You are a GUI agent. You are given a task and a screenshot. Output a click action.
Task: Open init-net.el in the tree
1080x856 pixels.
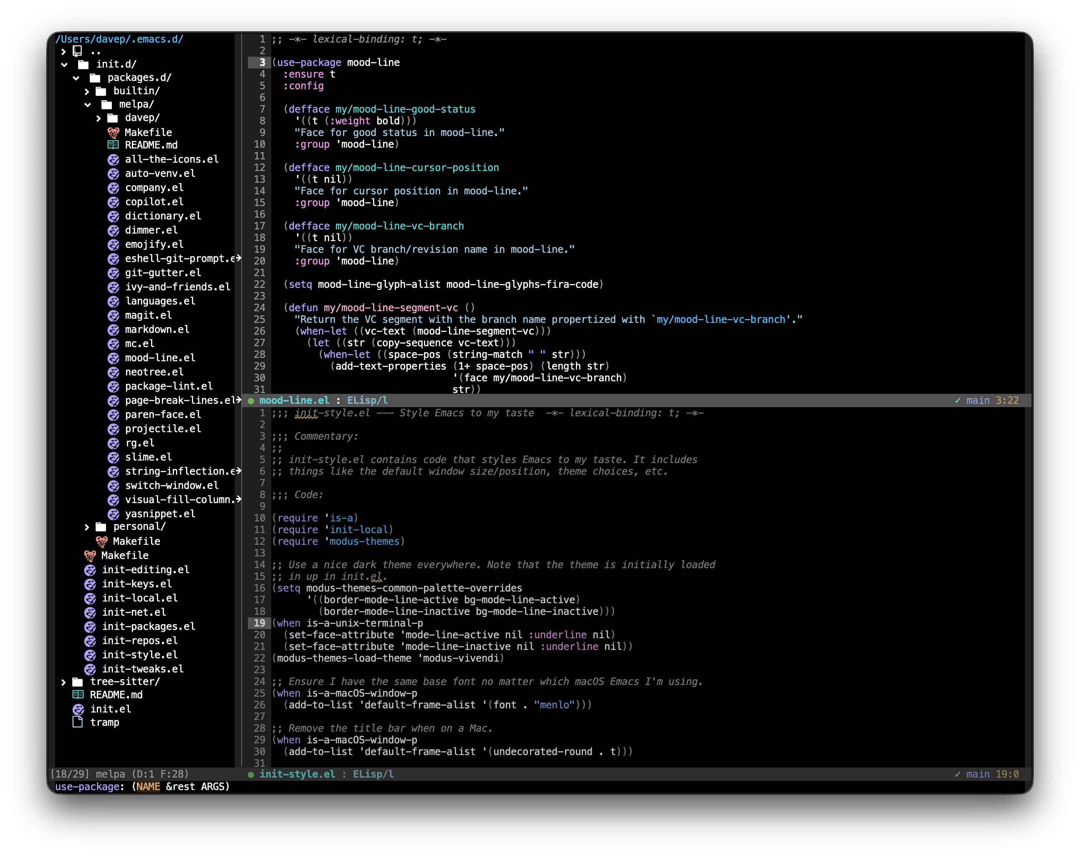[x=134, y=612]
